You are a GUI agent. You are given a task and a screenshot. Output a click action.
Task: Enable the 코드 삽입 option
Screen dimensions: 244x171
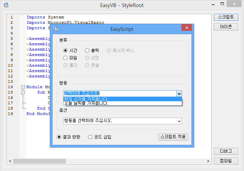click(x=90, y=137)
